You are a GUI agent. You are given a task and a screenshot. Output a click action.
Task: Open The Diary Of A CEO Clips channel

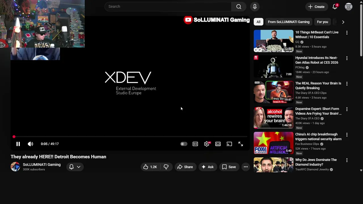pos(311,93)
